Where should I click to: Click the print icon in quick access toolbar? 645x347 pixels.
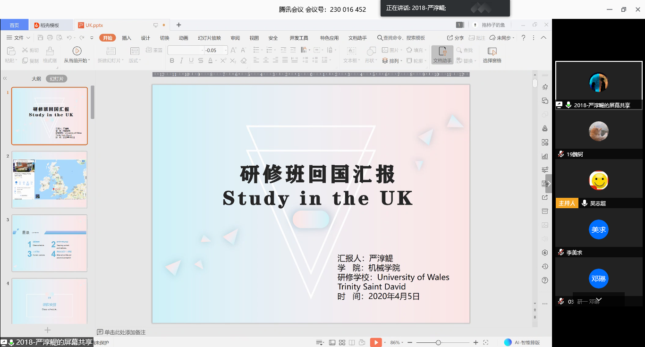pos(49,38)
